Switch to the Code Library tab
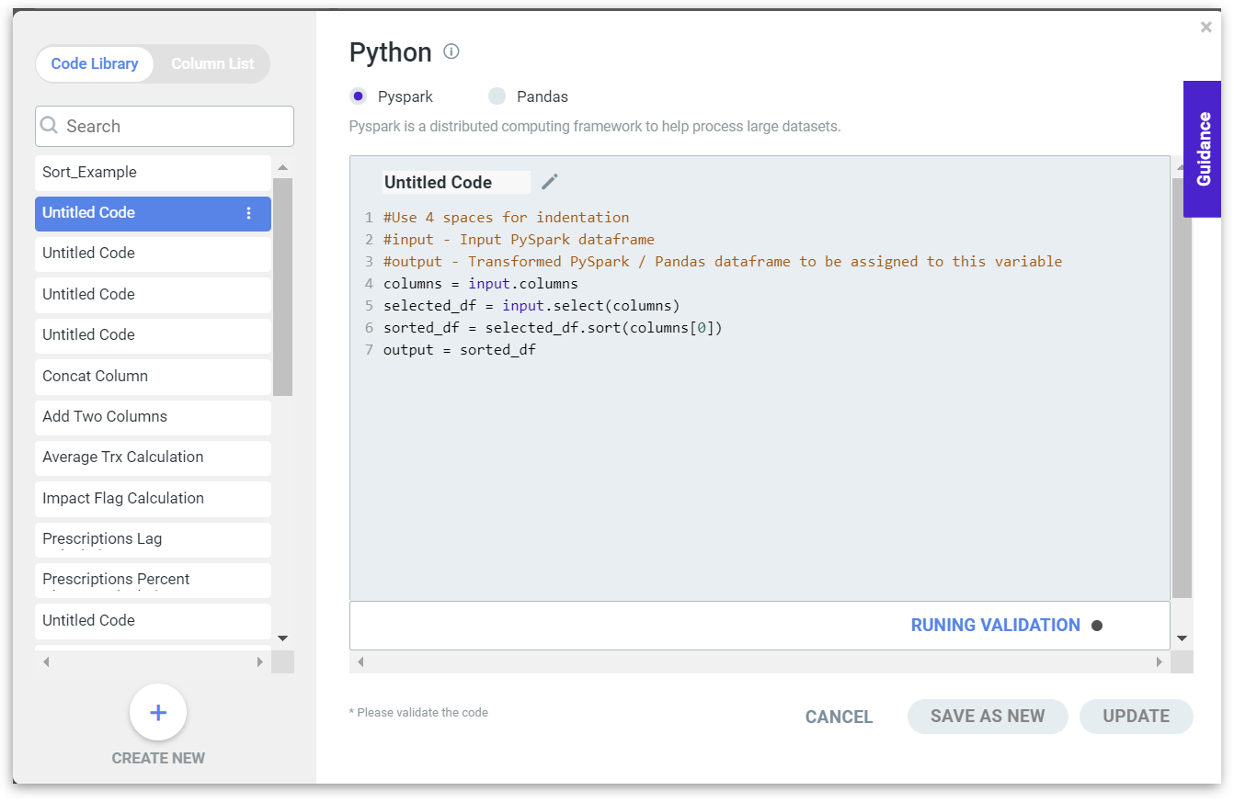Screen dimensions: 1234x802 point(95,64)
